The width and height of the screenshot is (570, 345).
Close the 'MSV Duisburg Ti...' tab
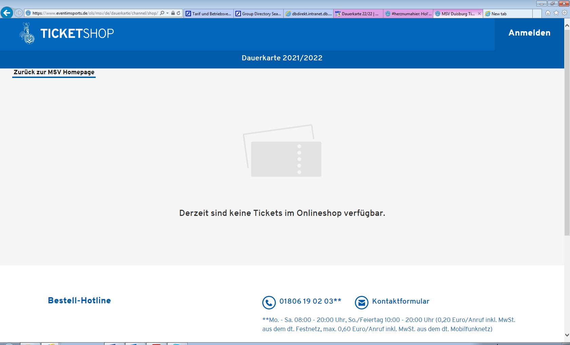479,14
